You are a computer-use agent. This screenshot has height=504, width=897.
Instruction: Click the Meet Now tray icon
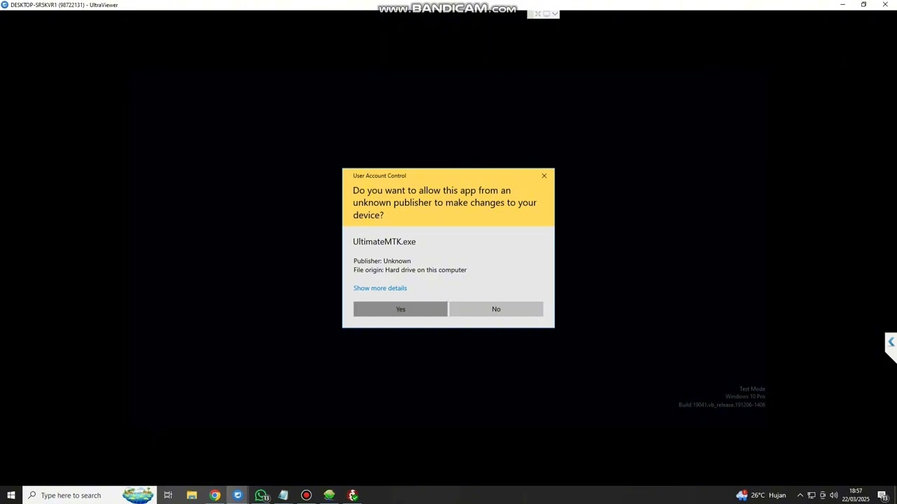click(x=823, y=495)
